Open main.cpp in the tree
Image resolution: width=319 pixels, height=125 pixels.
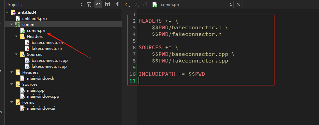pos(36,90)
